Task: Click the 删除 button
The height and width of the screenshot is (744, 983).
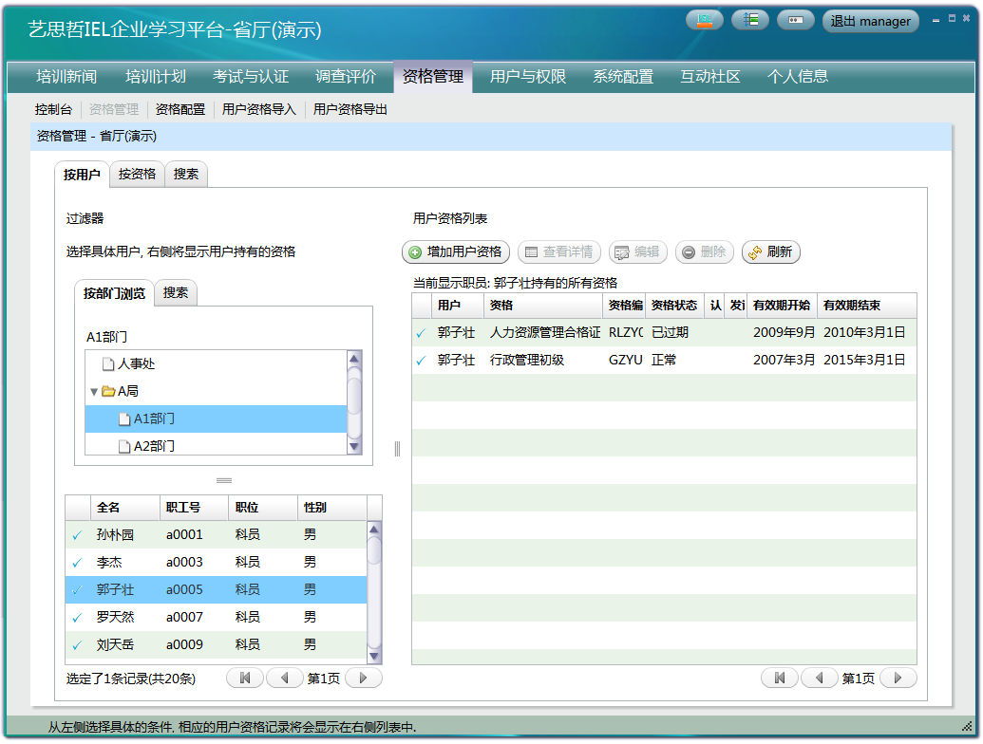Action: [x=705, y=251]
